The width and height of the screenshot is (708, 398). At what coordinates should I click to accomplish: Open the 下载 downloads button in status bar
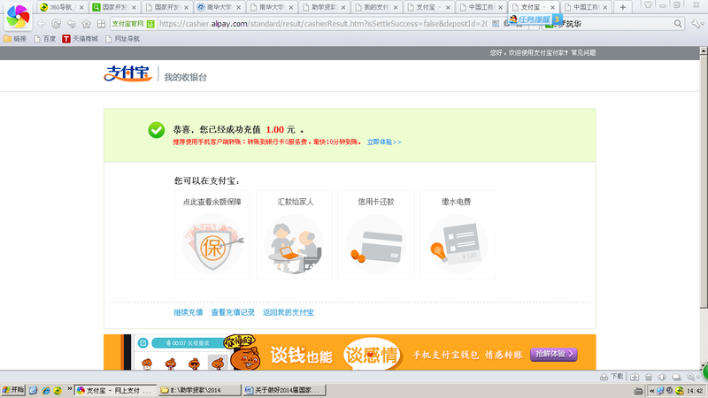pyautogui.click(x=612, y=377)
